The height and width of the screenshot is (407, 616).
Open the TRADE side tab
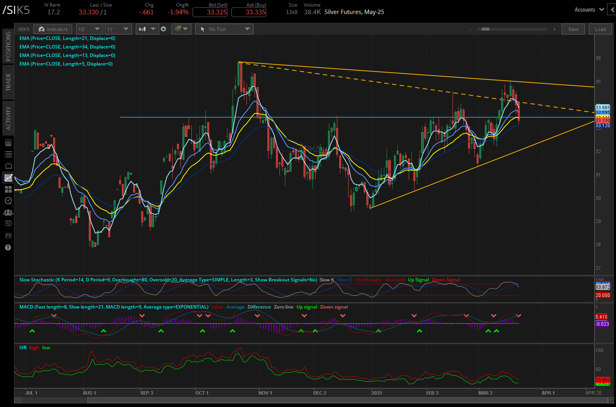coord(8,82)
